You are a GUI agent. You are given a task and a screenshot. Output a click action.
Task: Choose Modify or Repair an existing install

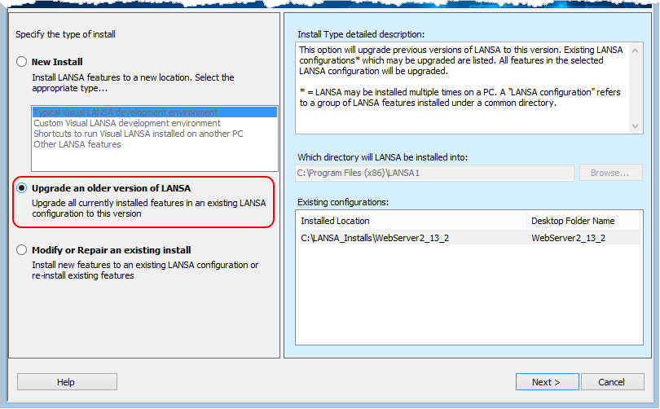(21, 250)
